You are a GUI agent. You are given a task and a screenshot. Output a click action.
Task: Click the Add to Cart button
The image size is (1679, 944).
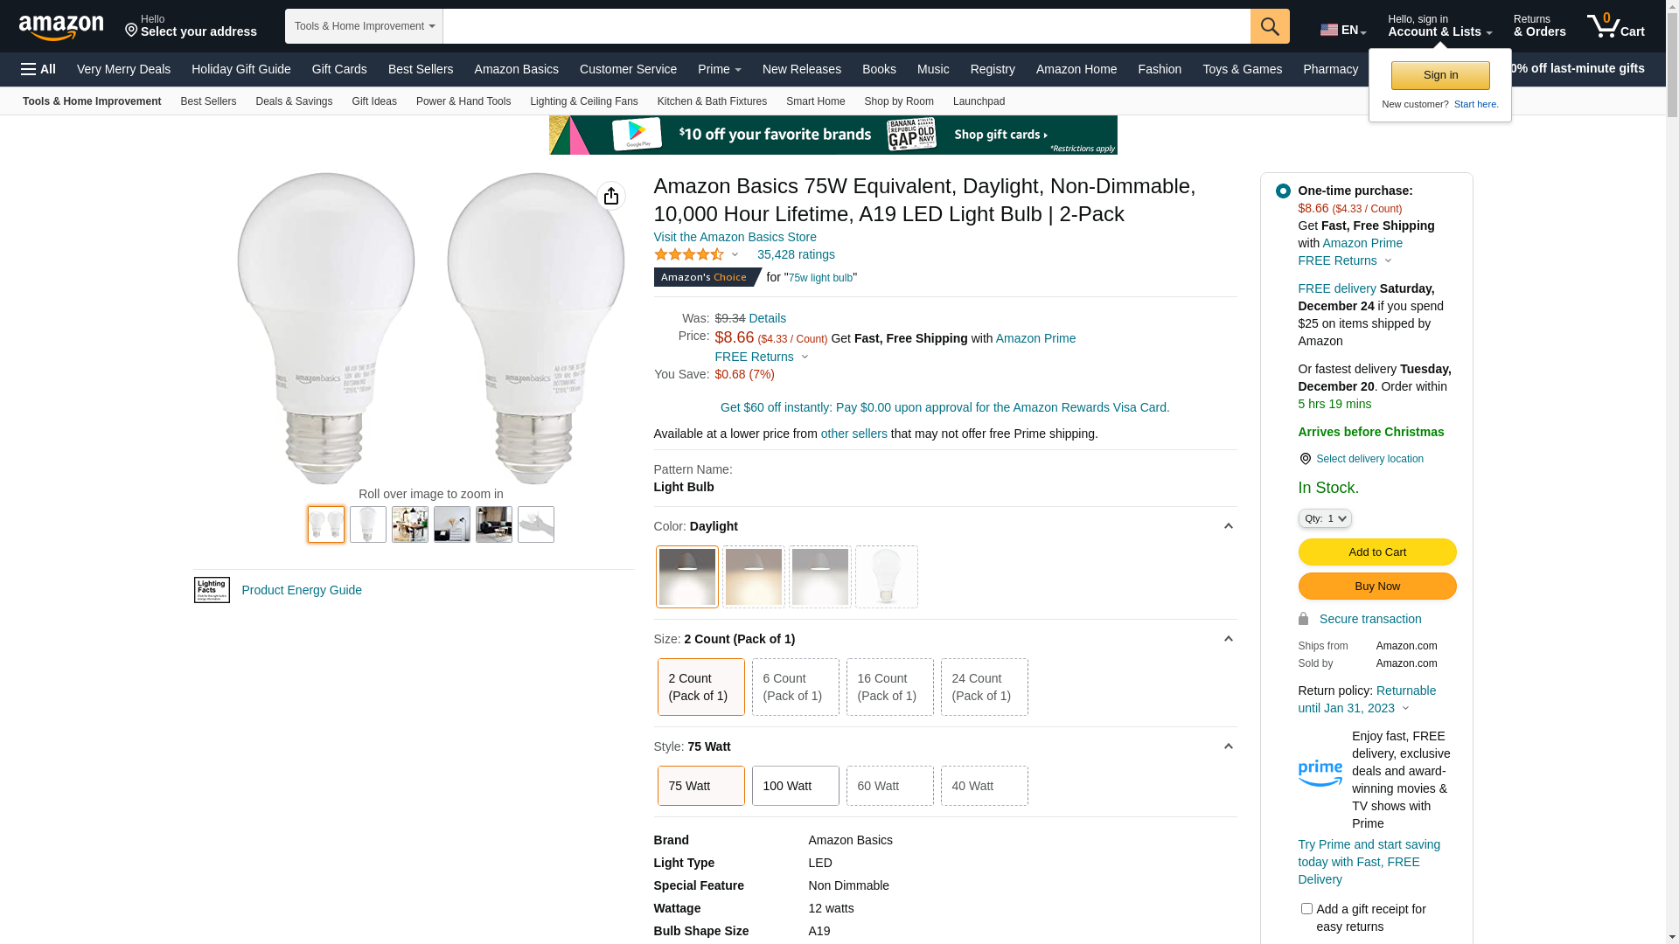(x=1377, y=552)
